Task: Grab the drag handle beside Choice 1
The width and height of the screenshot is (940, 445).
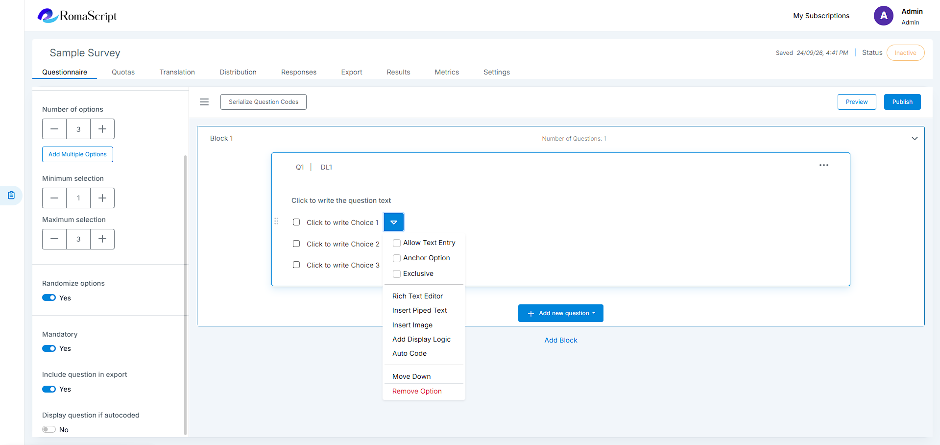Action: click(x=276, y=222)
